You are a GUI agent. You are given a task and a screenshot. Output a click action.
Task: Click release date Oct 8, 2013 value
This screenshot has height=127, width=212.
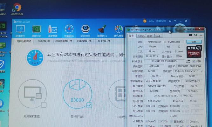[x=152, y=56]
